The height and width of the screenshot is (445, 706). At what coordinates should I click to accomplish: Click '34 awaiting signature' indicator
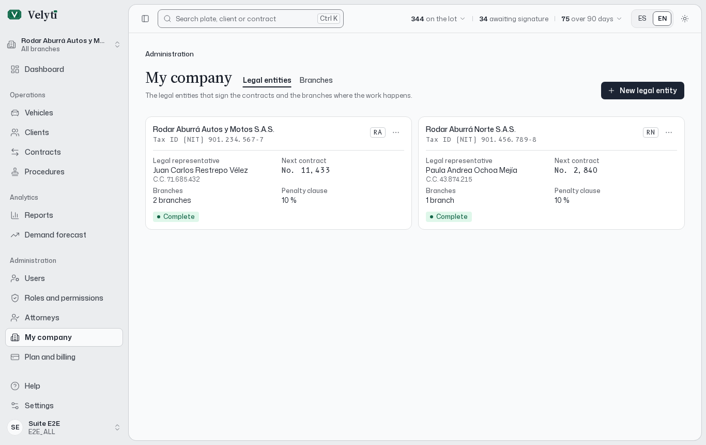(514, 19)
